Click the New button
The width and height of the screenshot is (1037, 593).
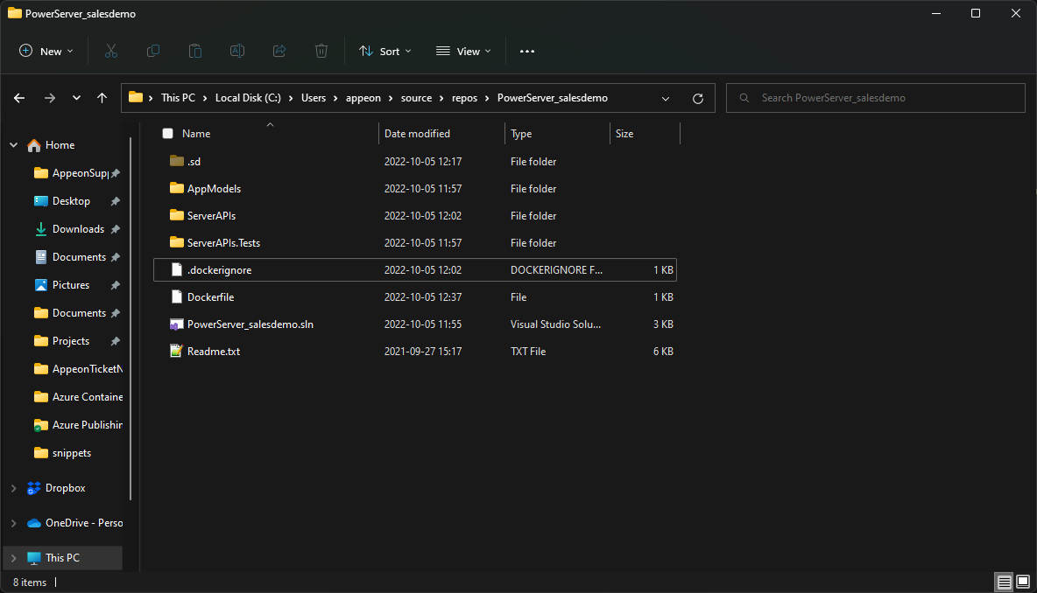(x=46, y=51)
